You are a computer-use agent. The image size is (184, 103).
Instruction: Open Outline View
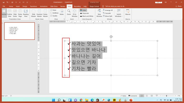9,13
